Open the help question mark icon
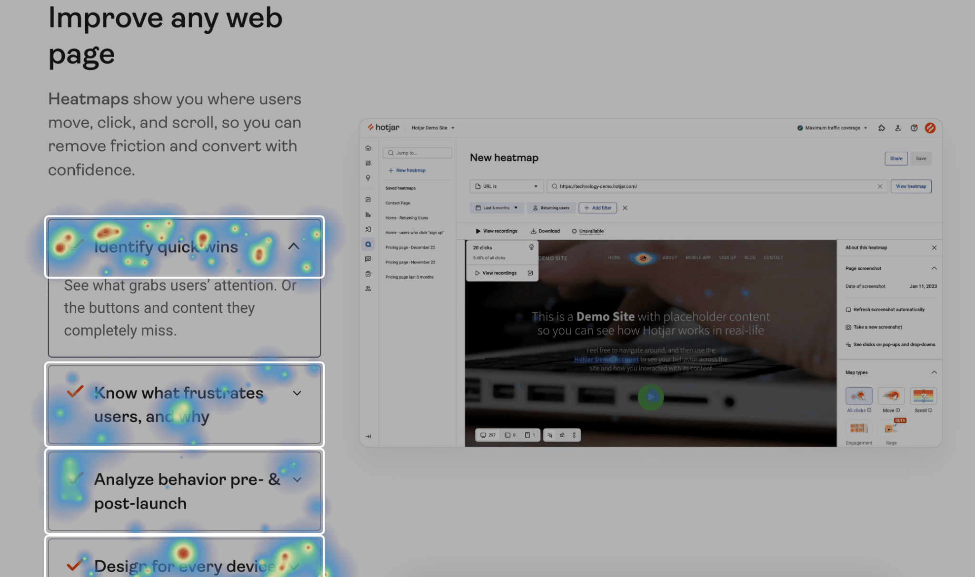The image size is (975, 577). (x=914, y=128)
